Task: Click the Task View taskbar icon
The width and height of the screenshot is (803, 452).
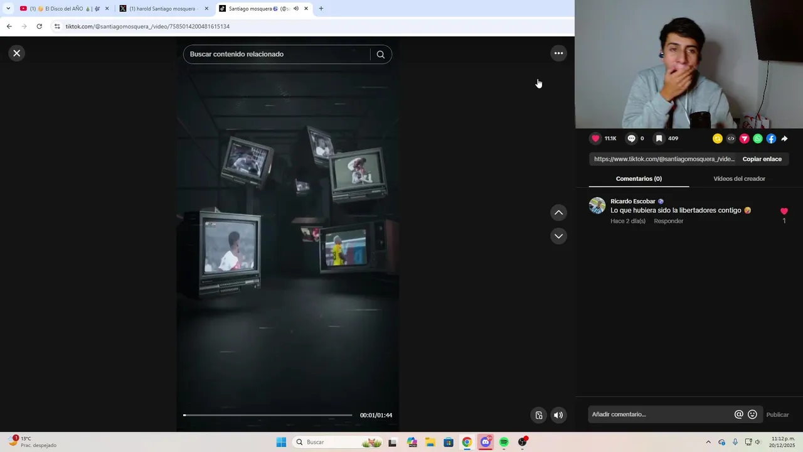Action: (x=393, y=442)
